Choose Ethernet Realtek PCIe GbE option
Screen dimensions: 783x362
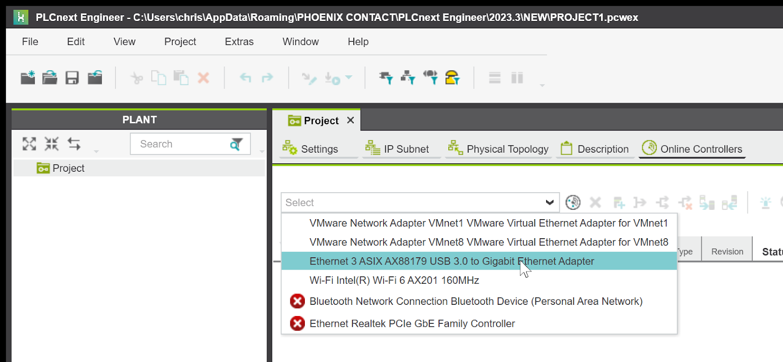pos(479,323)
